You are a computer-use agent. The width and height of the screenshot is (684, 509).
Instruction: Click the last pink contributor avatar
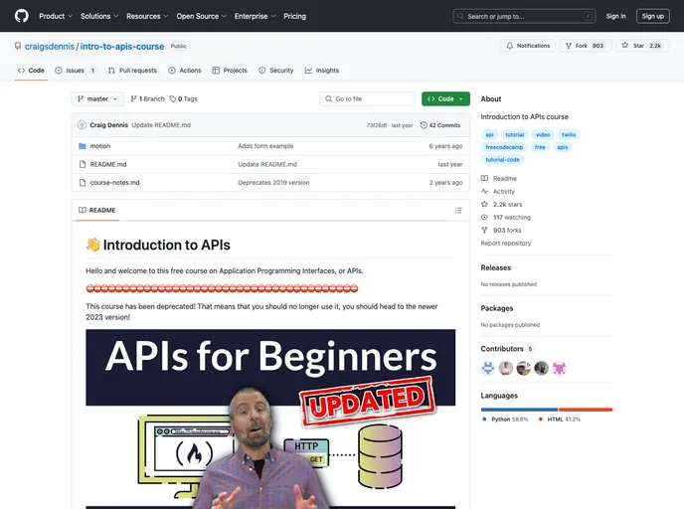pyautogui.click(x=560, y=369)
